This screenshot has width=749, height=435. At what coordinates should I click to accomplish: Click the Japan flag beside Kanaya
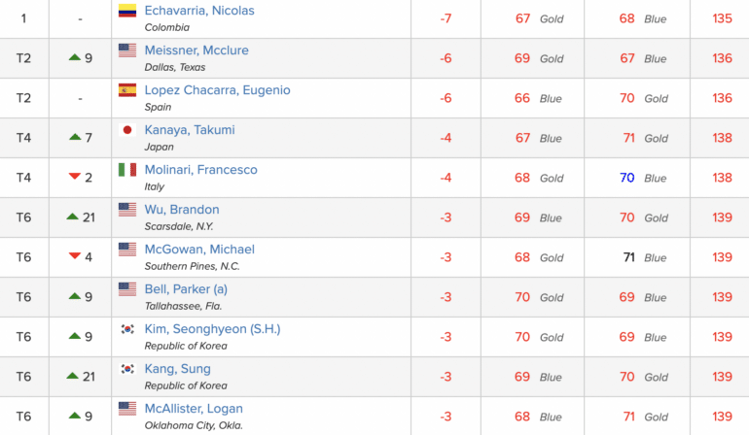127,130
